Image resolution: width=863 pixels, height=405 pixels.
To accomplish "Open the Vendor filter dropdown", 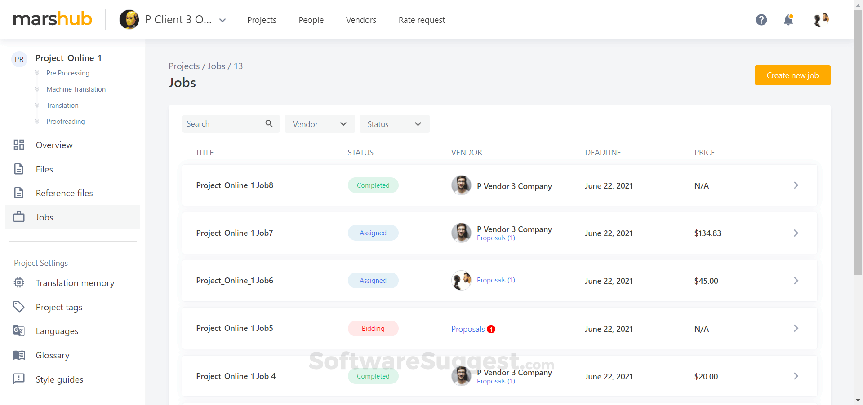I will point(320,124).
